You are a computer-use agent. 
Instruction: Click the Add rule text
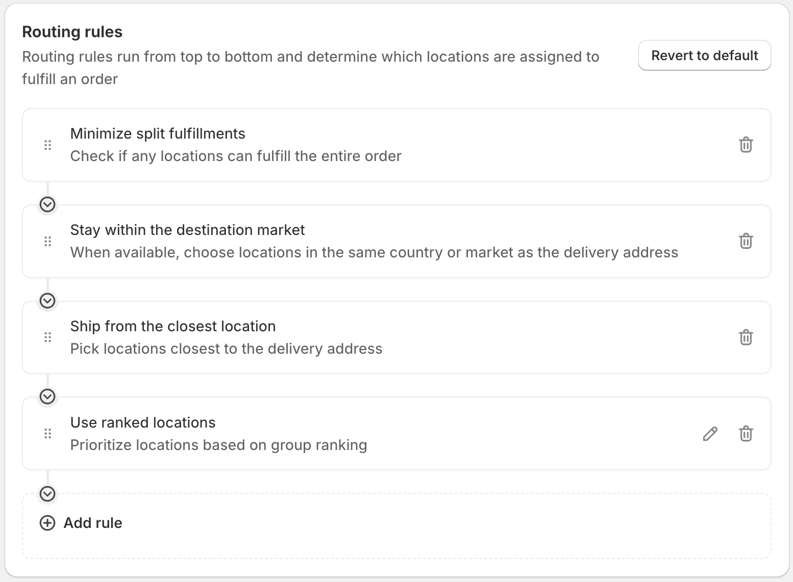click(93, 523)
